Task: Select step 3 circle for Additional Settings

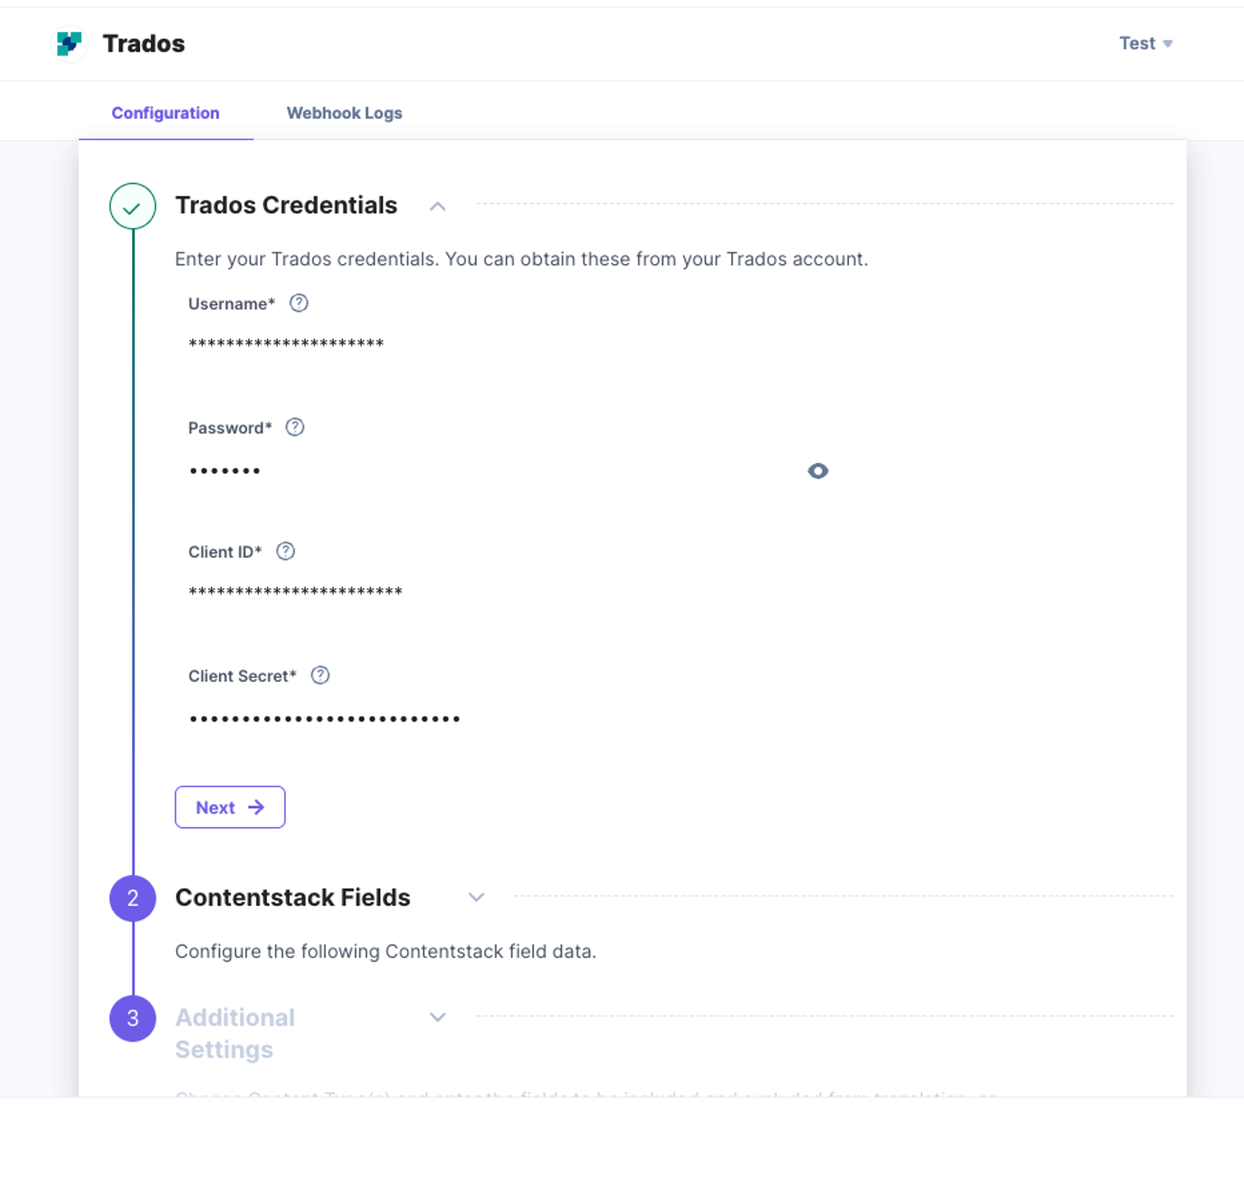Action: coord(132,1018)
